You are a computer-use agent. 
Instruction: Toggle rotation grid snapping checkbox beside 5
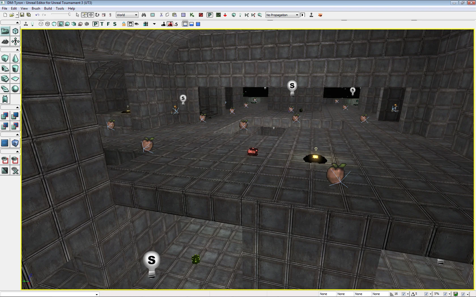click(426, 294)
